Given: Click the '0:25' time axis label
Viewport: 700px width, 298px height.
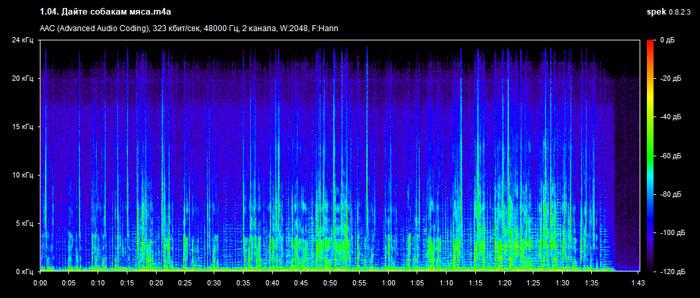Looking at the screenshot, I should [185, 282].
